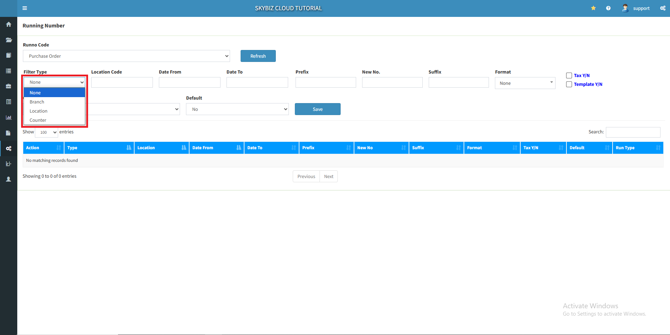Open the Format dropdown showing None

[525, 83]
